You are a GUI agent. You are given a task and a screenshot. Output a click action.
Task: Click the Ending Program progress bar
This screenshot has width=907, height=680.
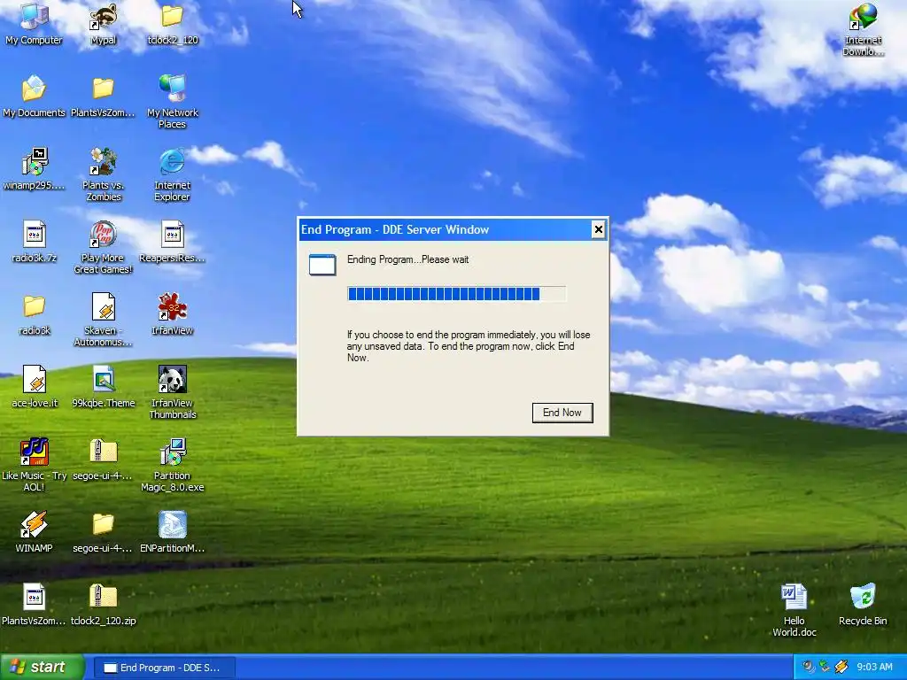click(456, 294)
